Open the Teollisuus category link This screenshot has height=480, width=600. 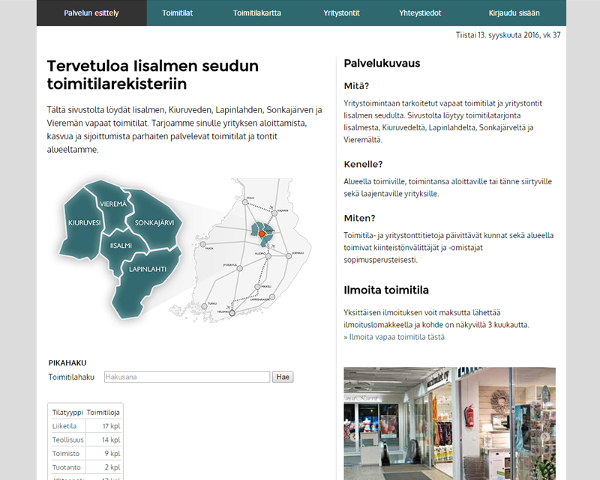(x=67, y=440)
